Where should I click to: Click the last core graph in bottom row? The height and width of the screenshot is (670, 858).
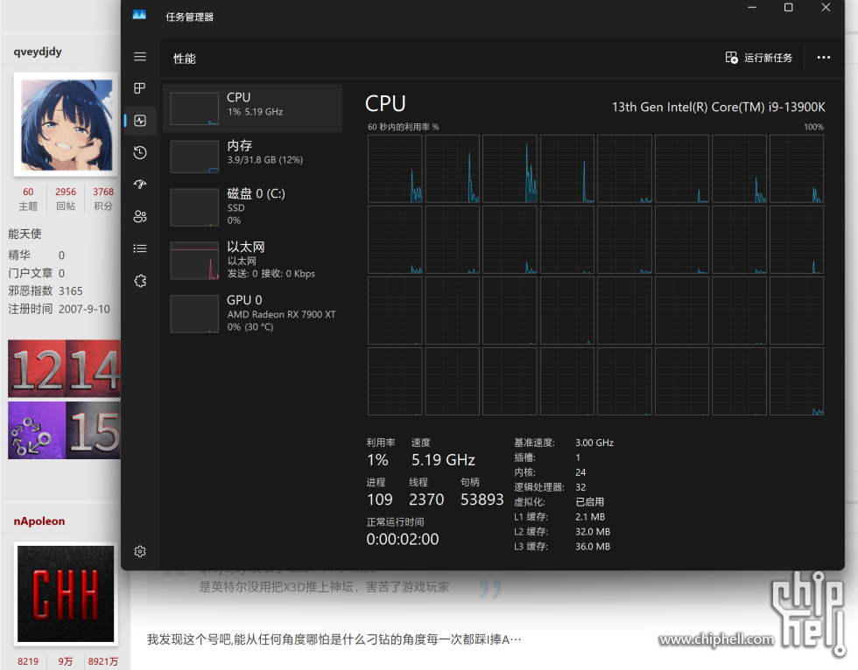pos(797,381)
